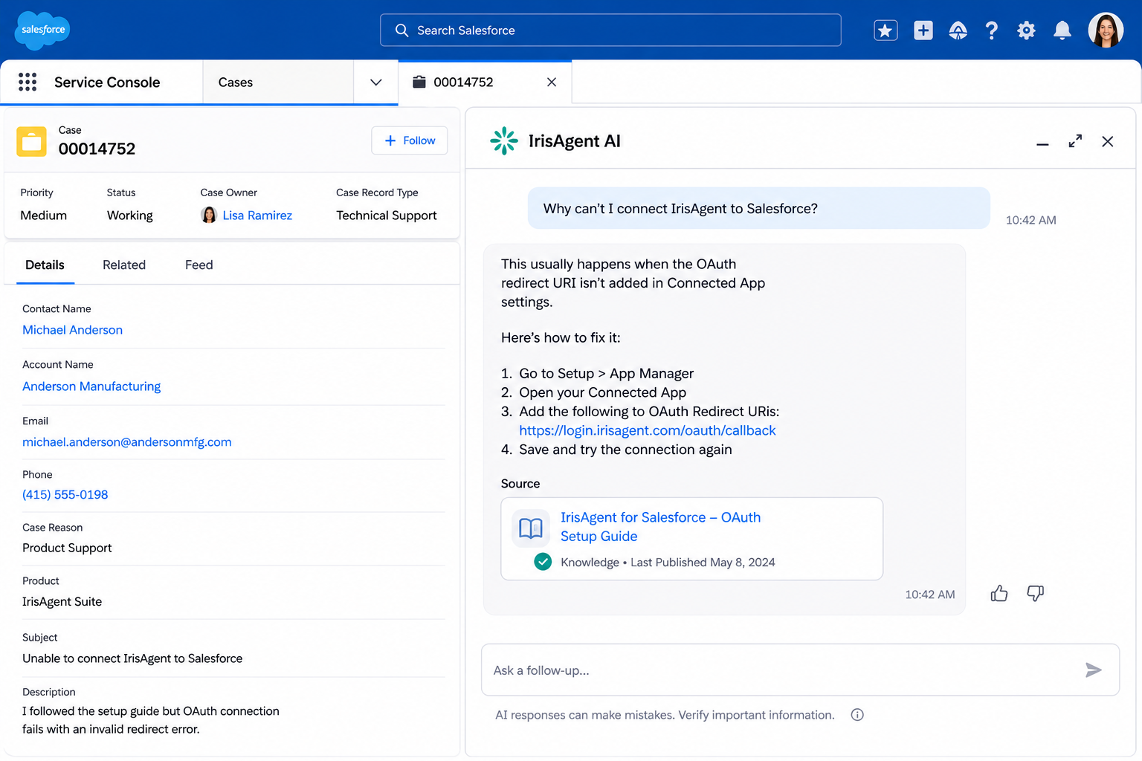Click the Salesforce cloud logo
Screen dimensions: 1142x761
tap(42, 30)
